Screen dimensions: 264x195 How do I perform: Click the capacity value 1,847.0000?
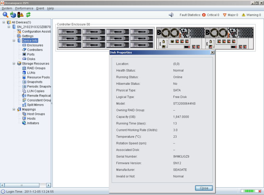coord(181,117)
